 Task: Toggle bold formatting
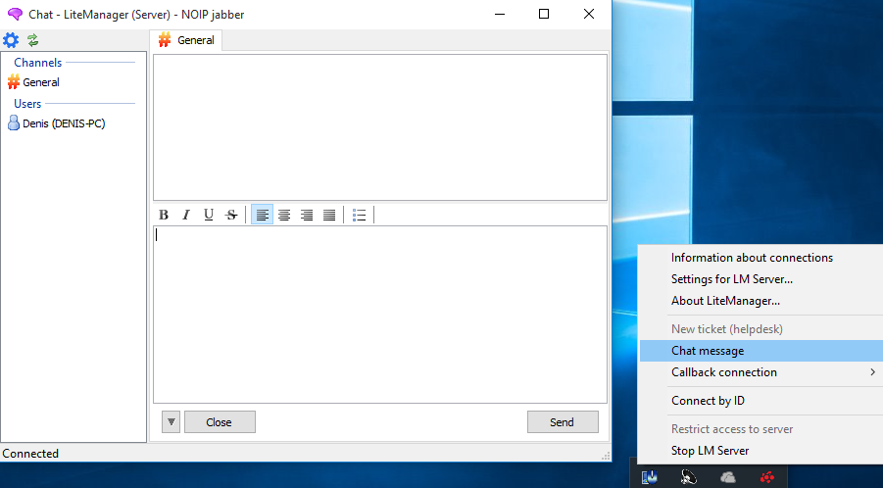point(164,215)
